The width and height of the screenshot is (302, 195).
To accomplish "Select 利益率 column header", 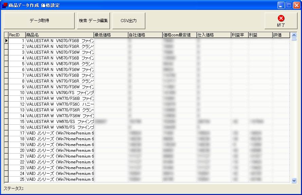I will pos(240,35).
